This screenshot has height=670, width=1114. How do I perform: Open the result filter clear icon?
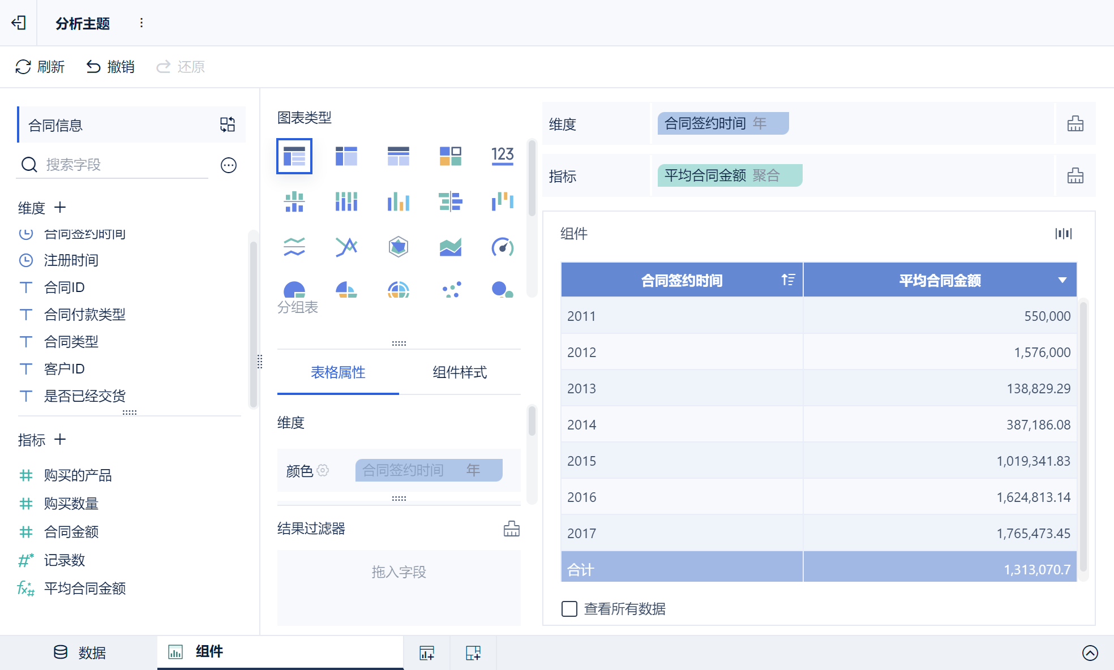point(511,529)
